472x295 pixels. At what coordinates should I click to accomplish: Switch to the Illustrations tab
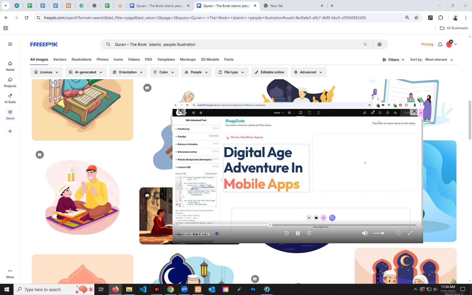[x=81, y=60]
